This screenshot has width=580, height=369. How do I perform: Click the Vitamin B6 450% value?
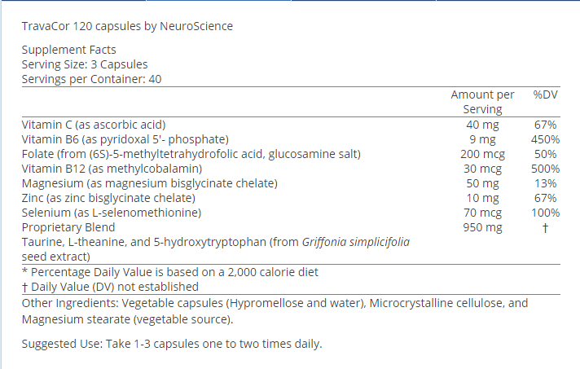click(545, 139)
